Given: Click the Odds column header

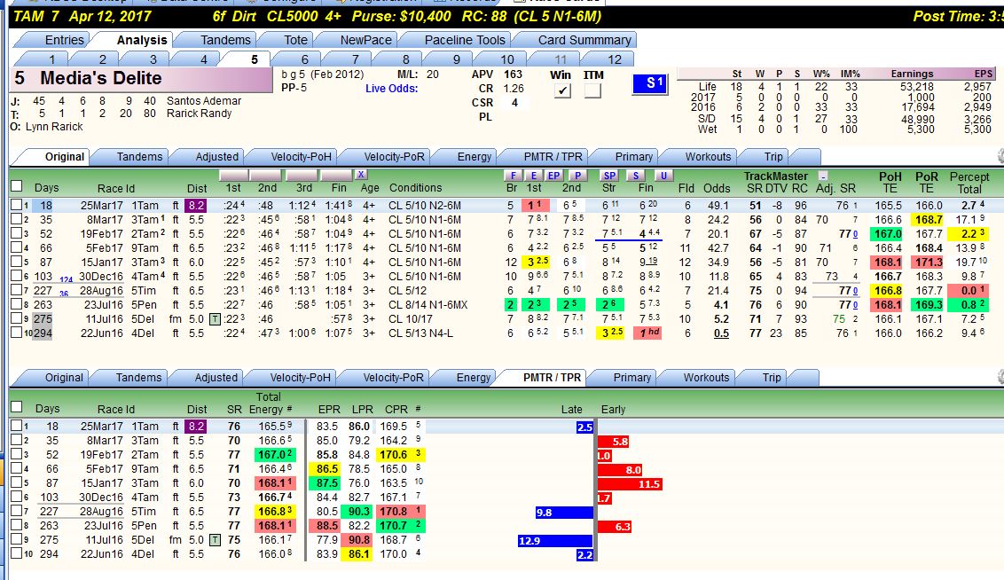Looking at the screenshot, I should click(717, 188).
